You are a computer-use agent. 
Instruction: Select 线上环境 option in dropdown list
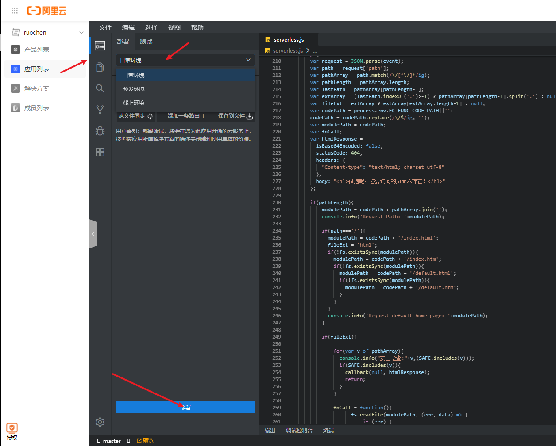click(185, 103)
